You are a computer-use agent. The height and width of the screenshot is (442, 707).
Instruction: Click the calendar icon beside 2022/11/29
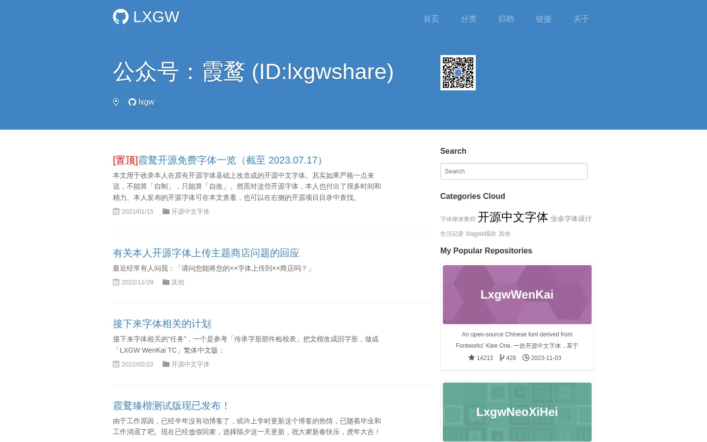(x=116, y=282)
